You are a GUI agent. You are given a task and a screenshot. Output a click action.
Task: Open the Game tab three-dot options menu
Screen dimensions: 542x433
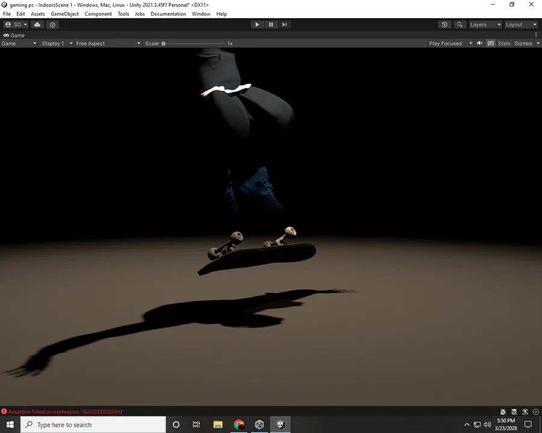[x=536, y=35]
